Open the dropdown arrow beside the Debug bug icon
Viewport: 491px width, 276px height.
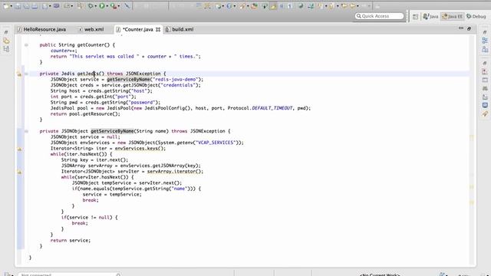[x=95, y=6]
